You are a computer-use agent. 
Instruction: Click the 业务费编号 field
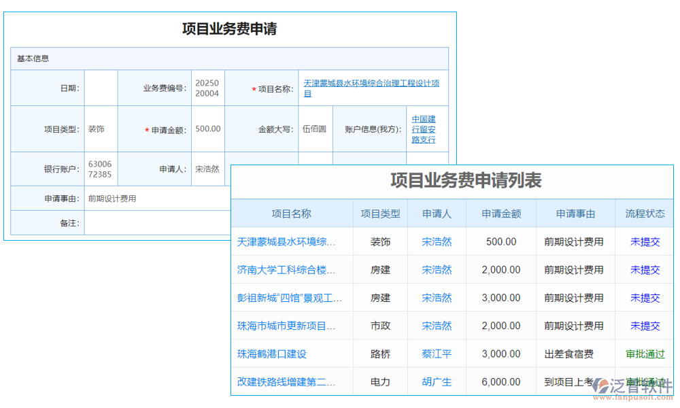coord(207,88)
